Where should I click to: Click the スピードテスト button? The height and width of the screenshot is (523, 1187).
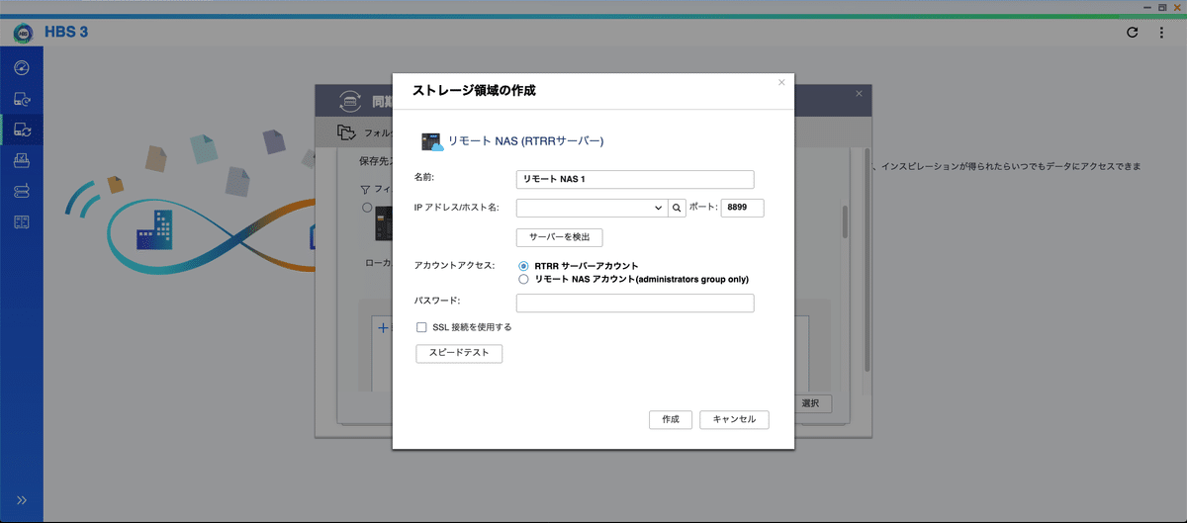click(459, 353)
